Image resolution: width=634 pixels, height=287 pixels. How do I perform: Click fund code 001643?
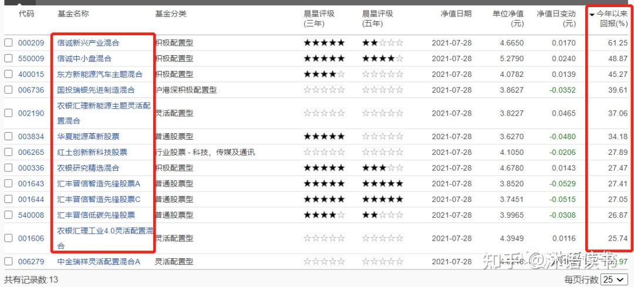[x=31, y=184]
